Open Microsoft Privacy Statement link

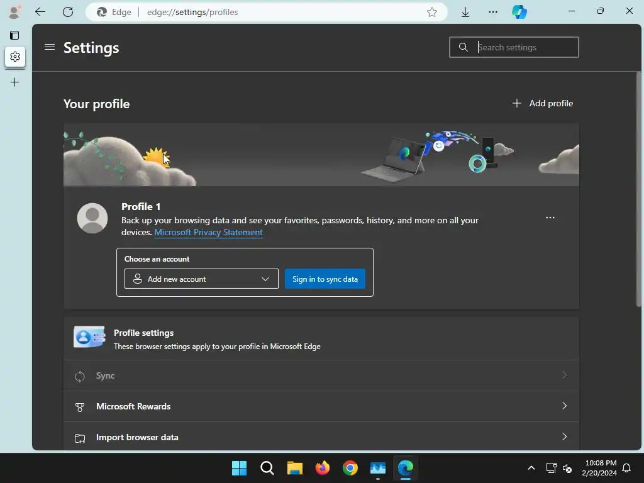[x=208, y=233]
